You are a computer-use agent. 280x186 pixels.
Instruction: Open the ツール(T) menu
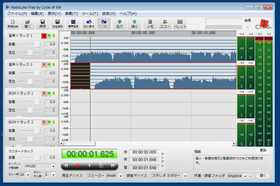point(90,14)
